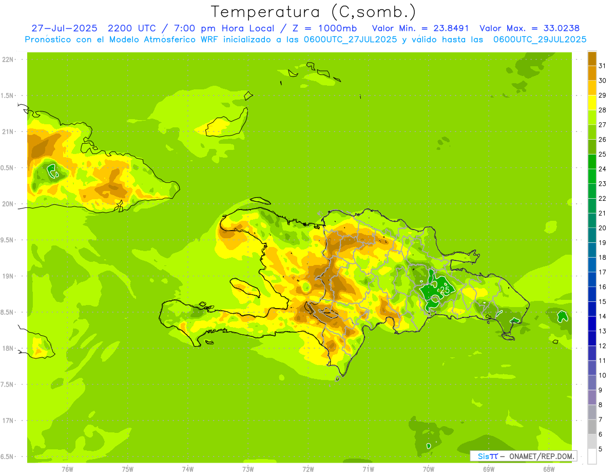The width and height of the screenshot is (616, 476).
Task: Click the green legend swatch between 24 and 25
Action: coord(592,162)
